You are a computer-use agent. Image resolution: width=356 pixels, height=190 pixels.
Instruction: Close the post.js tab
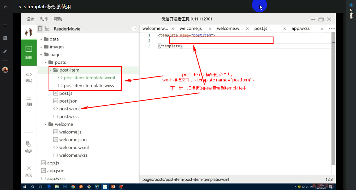[285, 29]
